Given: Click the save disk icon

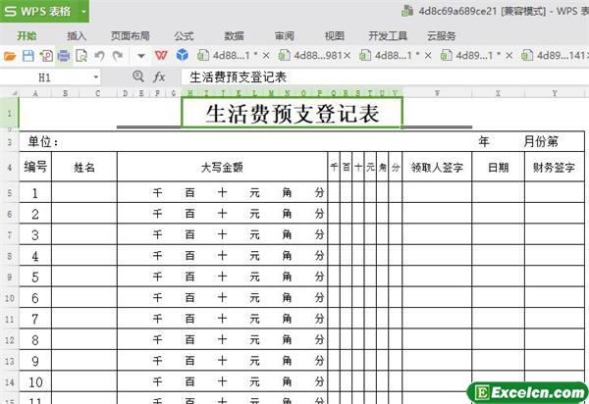Looking at the screenshot, I should click(28, 56).
